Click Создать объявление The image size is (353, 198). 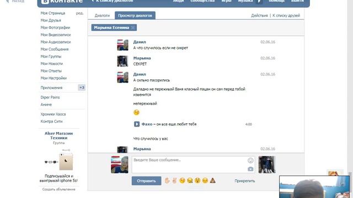[x=59, y=189]
